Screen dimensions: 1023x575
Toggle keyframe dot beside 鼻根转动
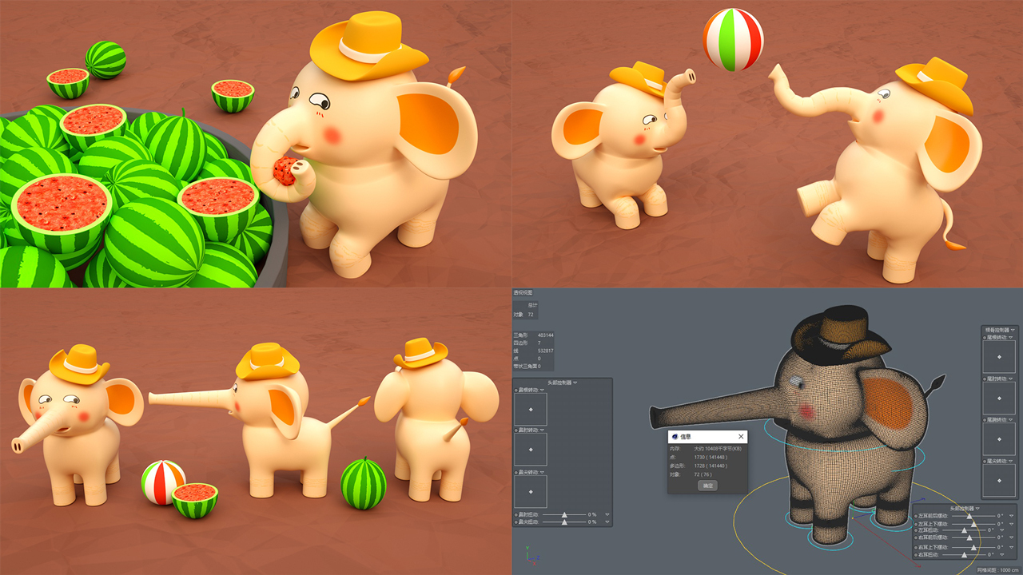pyautogui.click(x=516, y=391)
